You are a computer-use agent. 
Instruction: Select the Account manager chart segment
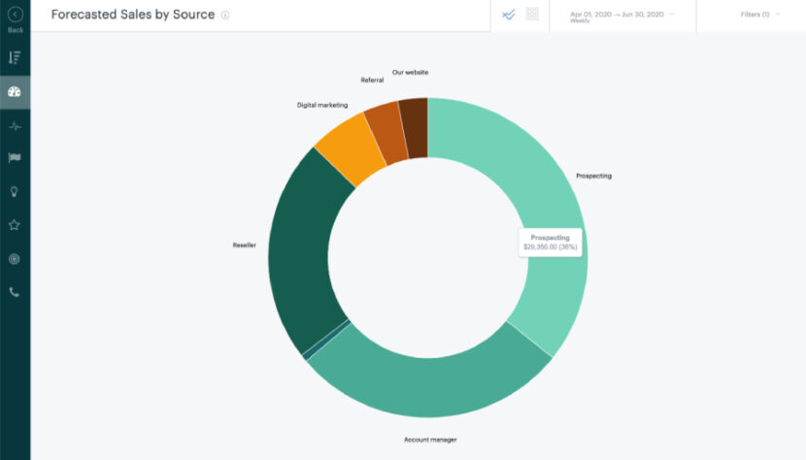427,388
